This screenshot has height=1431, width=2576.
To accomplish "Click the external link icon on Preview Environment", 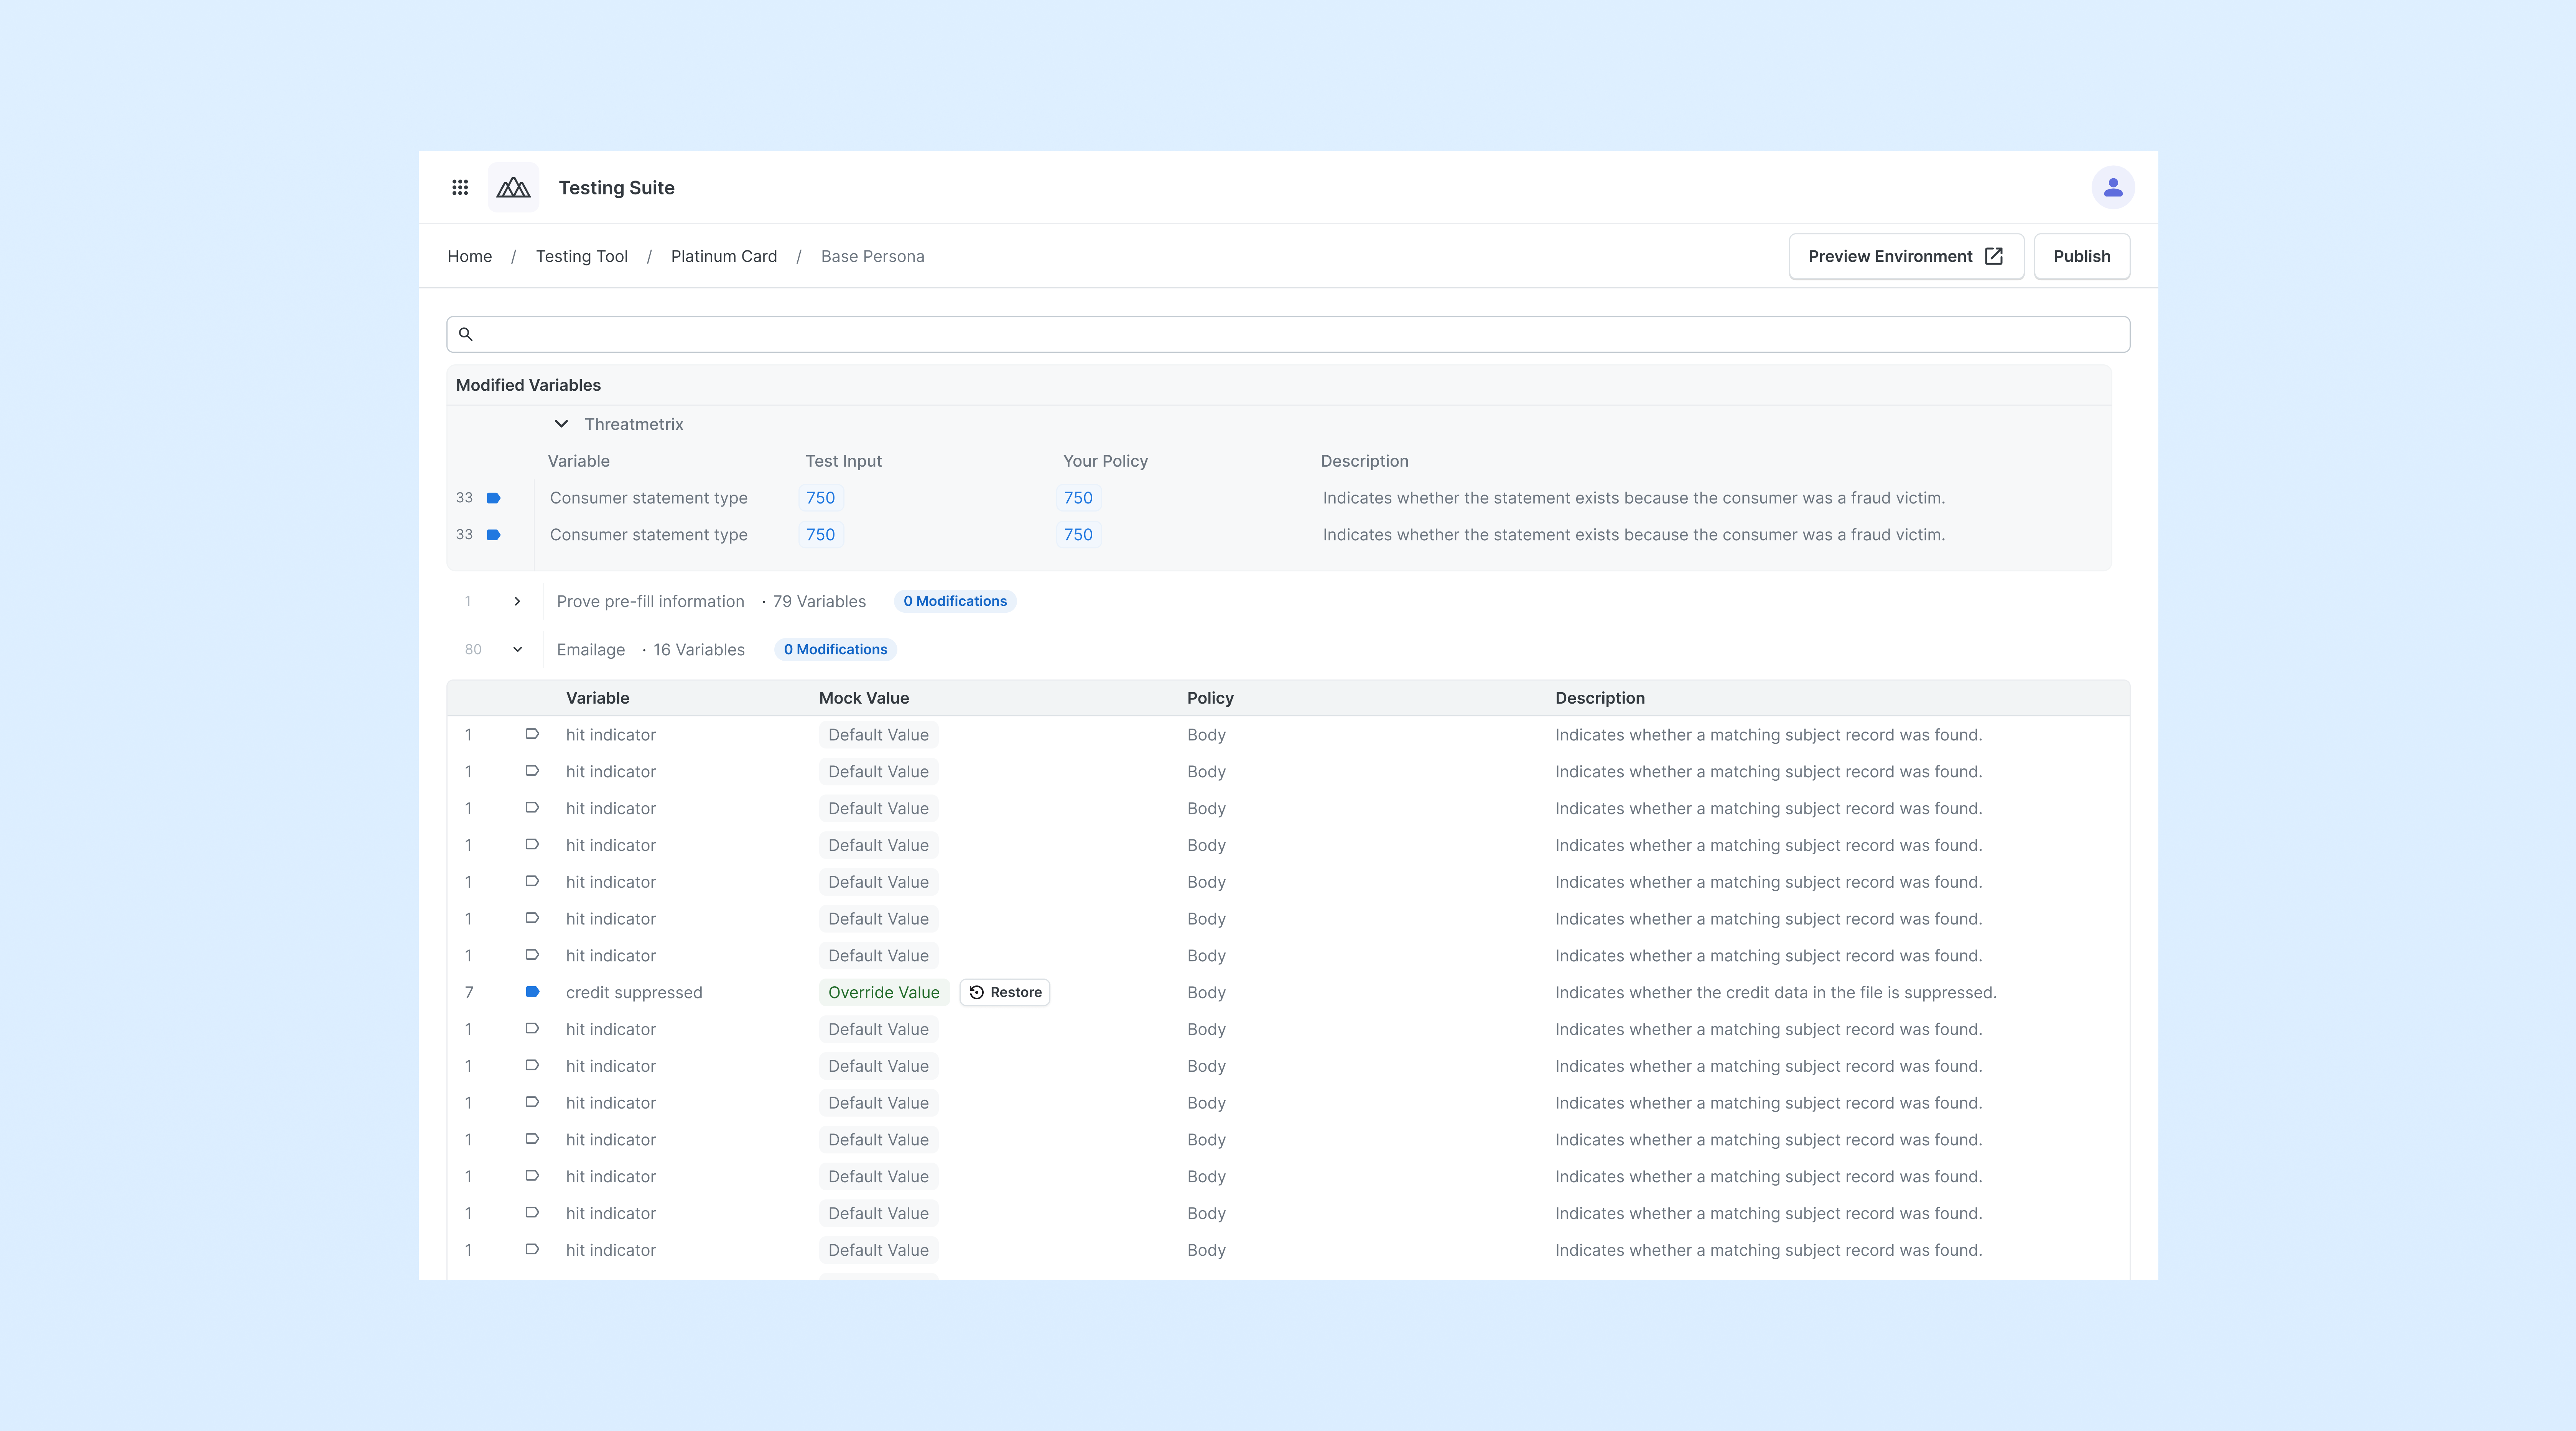I will coord(1993,256).
